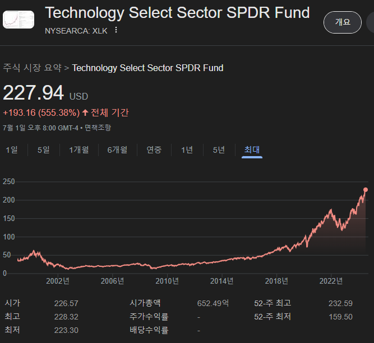Click the 면책조항 disclaimer link
Screen dimensions: 374x343
98,128
